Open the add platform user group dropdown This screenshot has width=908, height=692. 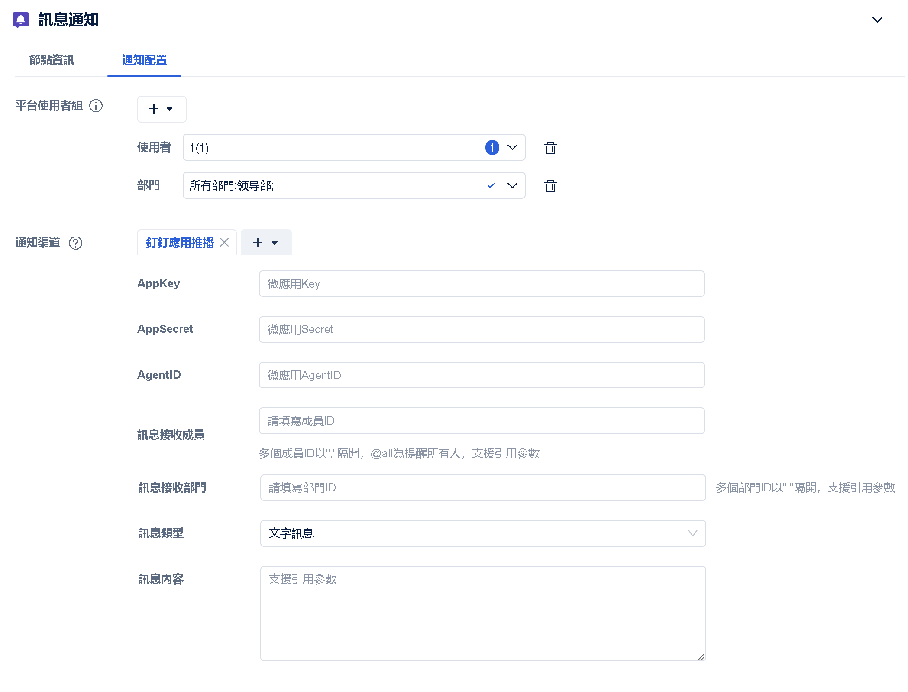(x=162, y=109)
